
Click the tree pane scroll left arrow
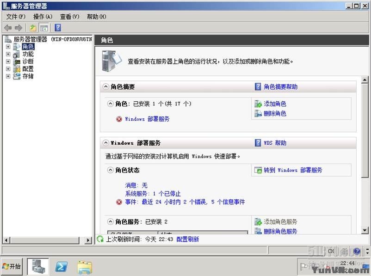(6, 240)
